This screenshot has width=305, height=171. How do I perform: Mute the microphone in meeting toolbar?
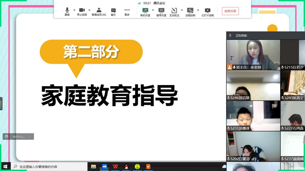coord(67,12)
